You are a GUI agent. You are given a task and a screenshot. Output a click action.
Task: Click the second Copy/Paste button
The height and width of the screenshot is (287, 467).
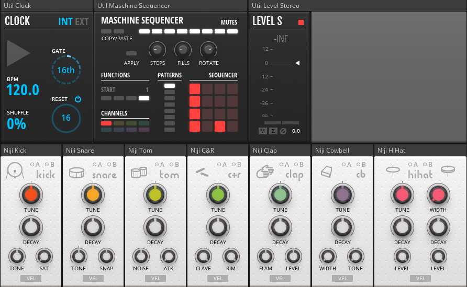click(x=119, y=31)
